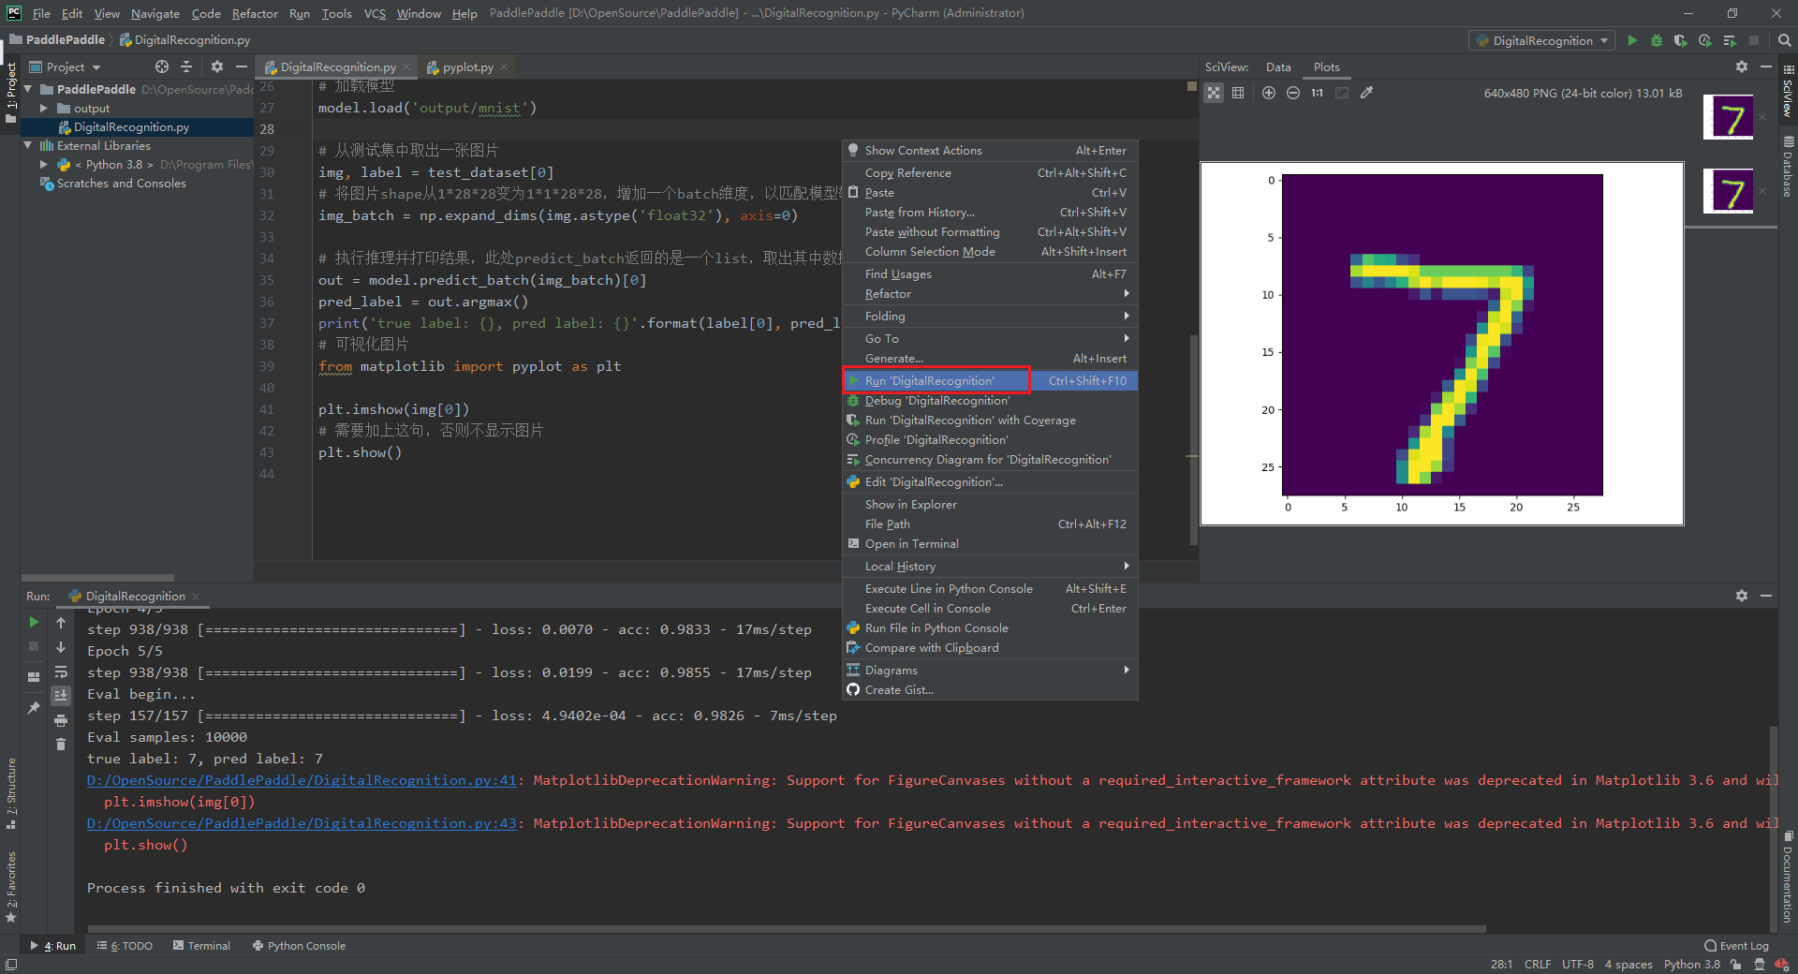Viewport: 1798px width, 974px height.
Task: Pin the Run tab
Action: (34, 708)
